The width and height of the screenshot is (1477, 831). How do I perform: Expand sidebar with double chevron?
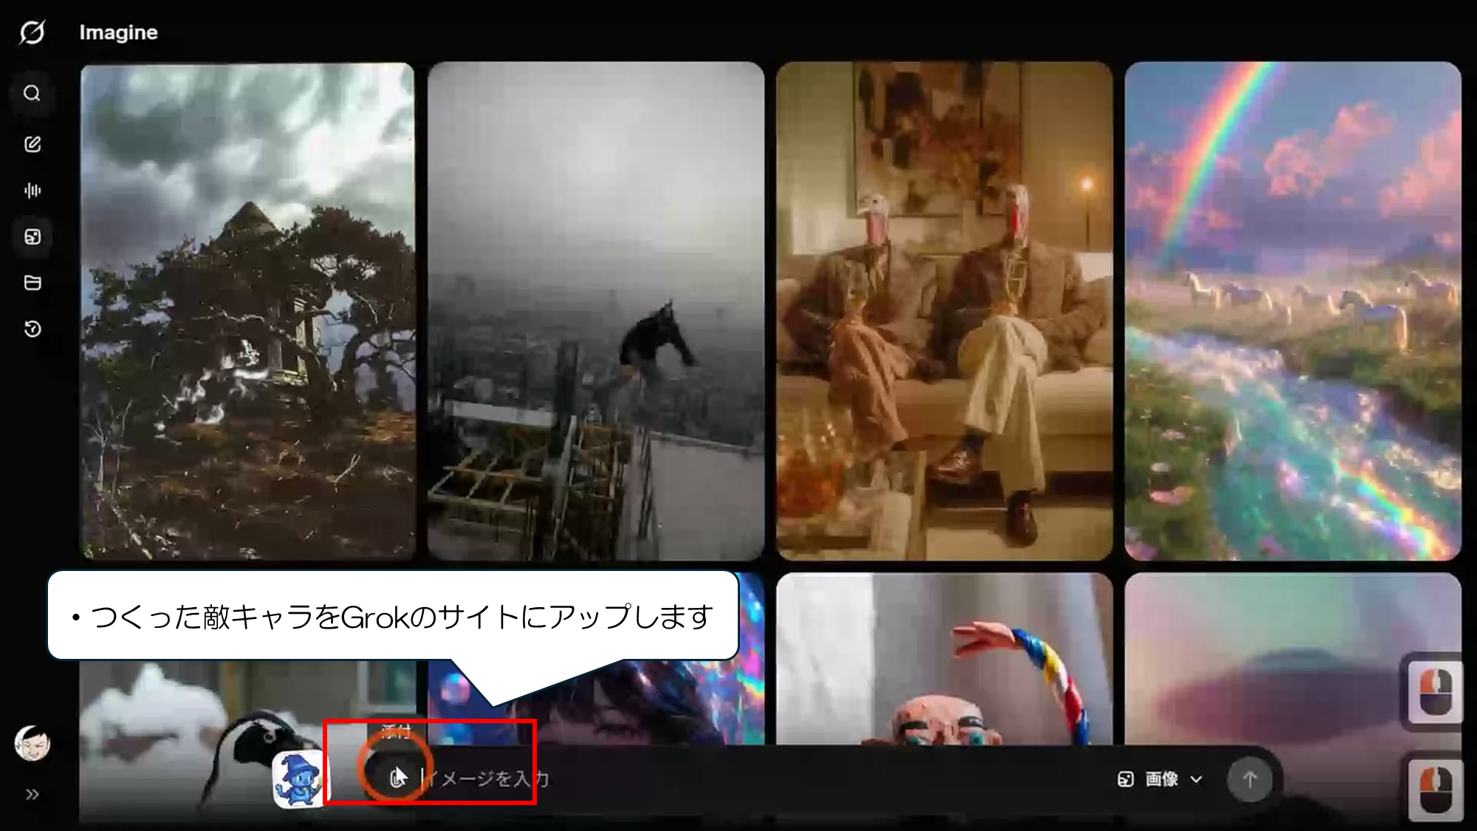pyautogui.click(x=32, y=795)
